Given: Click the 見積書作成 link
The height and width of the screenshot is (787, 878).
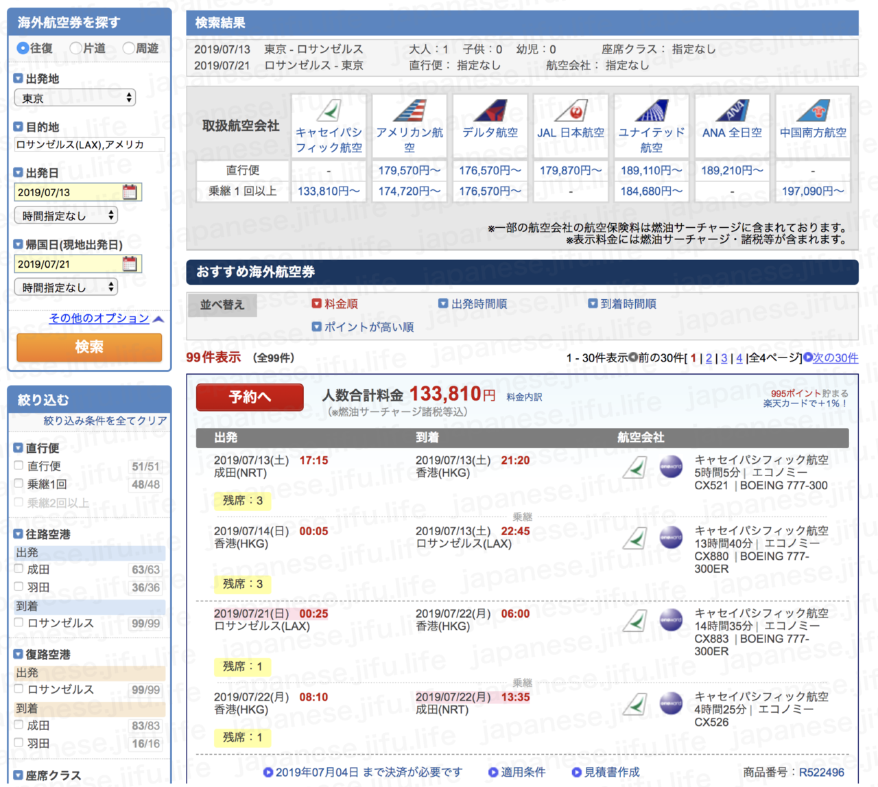Looking at the screenshot, I should click(606, 772).
